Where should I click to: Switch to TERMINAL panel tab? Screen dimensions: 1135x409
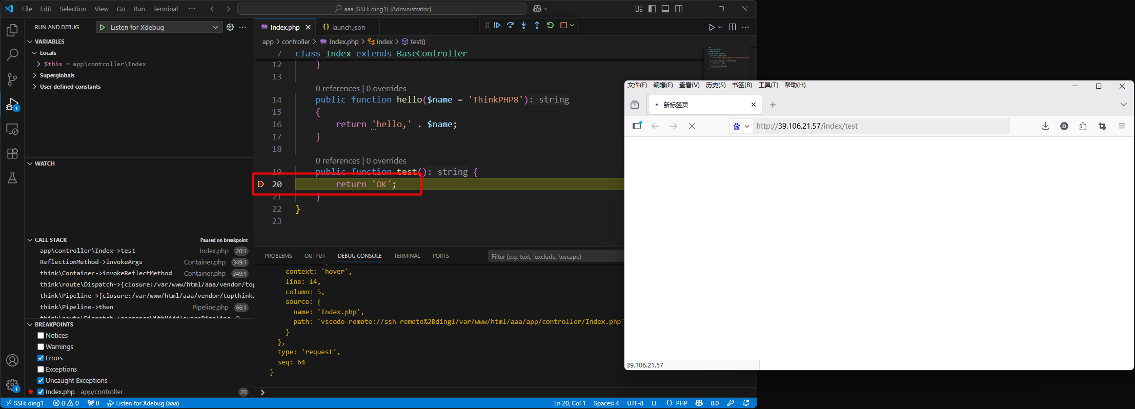[407, 256]
